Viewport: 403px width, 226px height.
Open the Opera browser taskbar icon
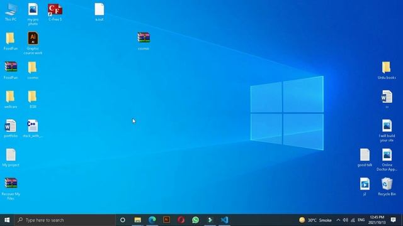coord(181,220)
